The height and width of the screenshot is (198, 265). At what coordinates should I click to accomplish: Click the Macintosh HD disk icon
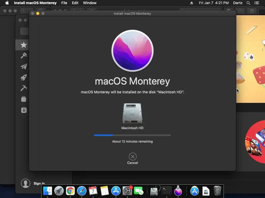(x=132, y=113)
